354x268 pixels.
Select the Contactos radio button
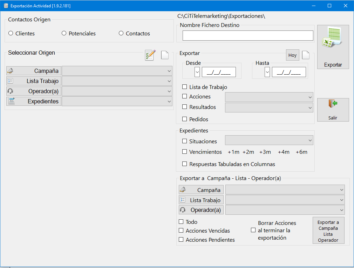point(121,33)
